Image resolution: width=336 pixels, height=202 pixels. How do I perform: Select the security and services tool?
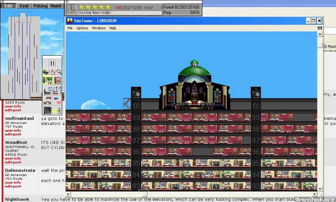click(57, 111)
